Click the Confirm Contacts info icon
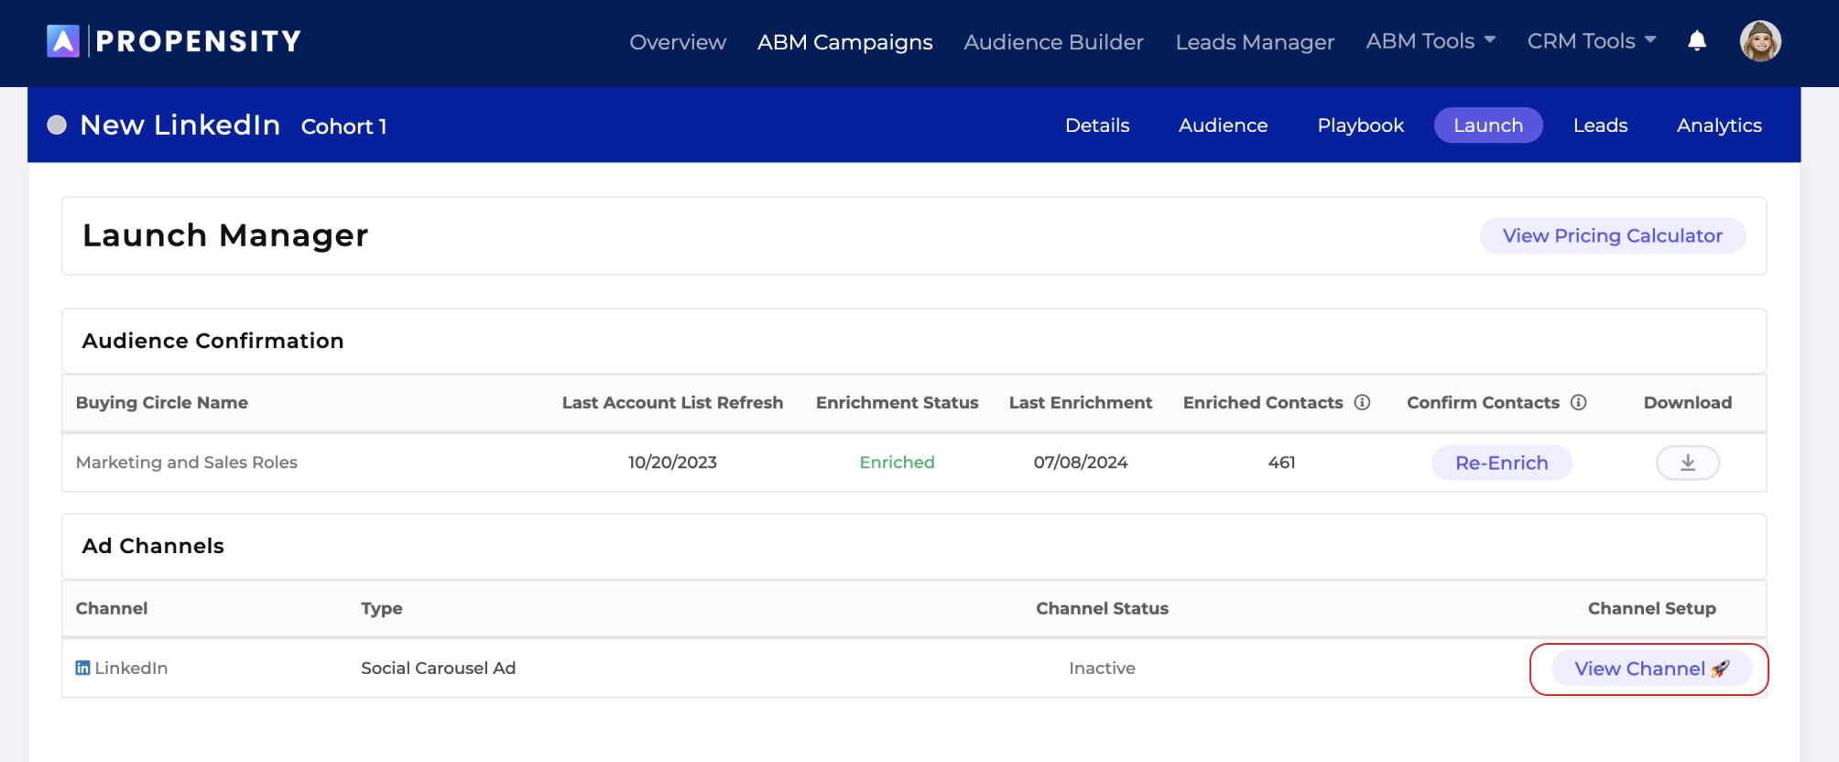1839x762 pixels. [1579, 402]
